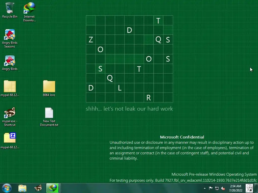This screenshot has width=258, height=193.
Task: Click 'shhh... let's not leak our hard work' text
Action: [129, 109]
